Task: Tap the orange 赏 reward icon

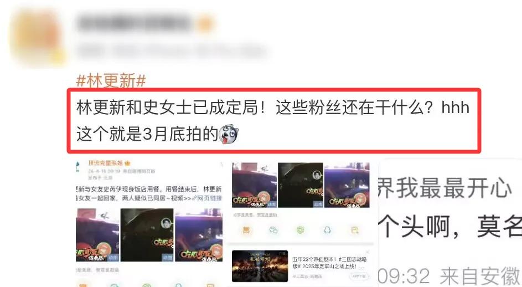Action: click(x=246, y=230)
